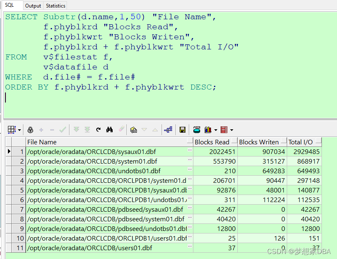Open the ellipsis button on row 4 file name

190,179
